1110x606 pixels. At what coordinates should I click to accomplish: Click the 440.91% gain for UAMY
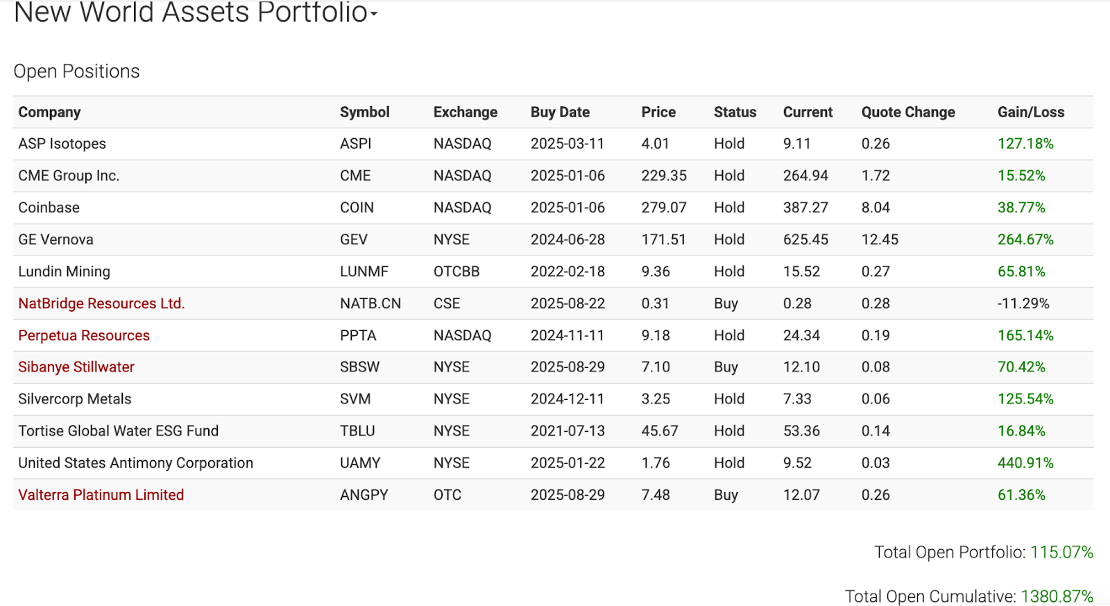1025,463
